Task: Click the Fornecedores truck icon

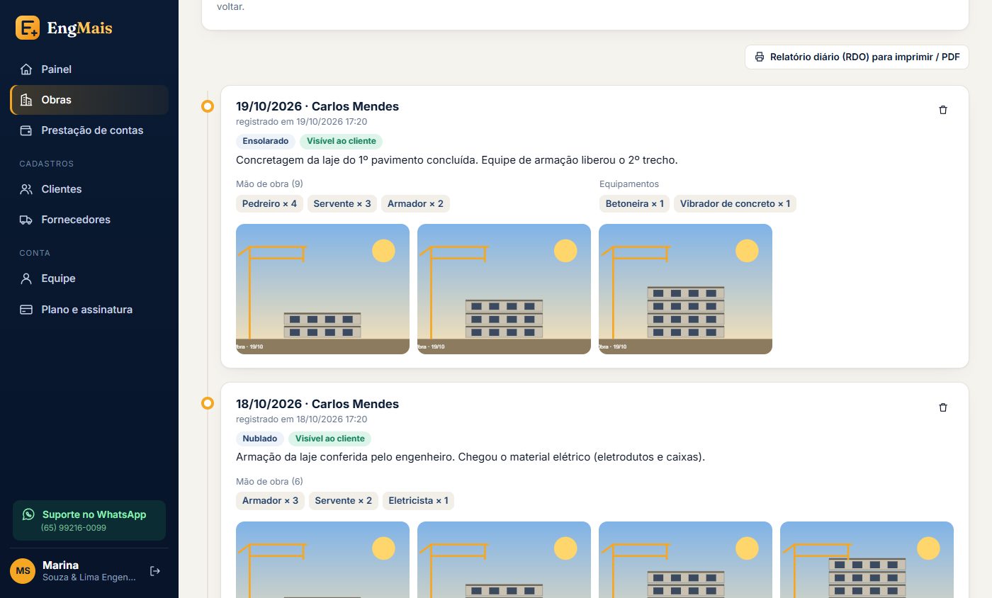Action: point(26,220)
